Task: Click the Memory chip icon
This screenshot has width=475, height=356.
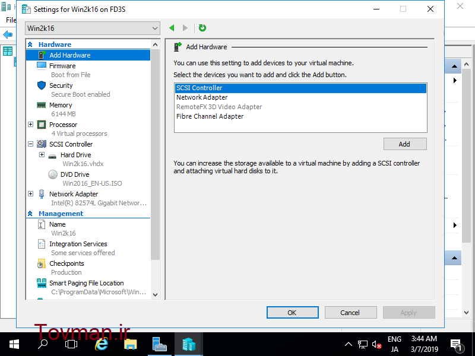Action: (42, 105)
